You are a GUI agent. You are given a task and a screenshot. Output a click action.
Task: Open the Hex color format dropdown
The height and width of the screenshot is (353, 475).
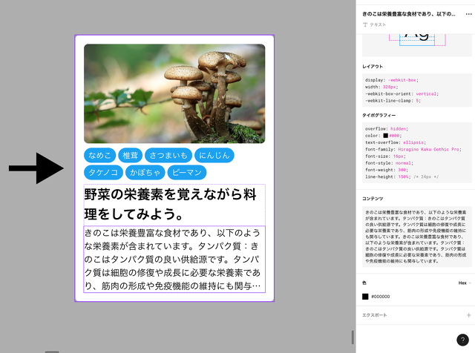(462, 283)
